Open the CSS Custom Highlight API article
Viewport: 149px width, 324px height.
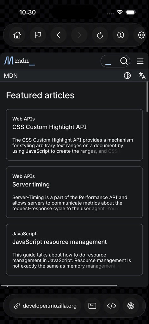tap(50, 127)
